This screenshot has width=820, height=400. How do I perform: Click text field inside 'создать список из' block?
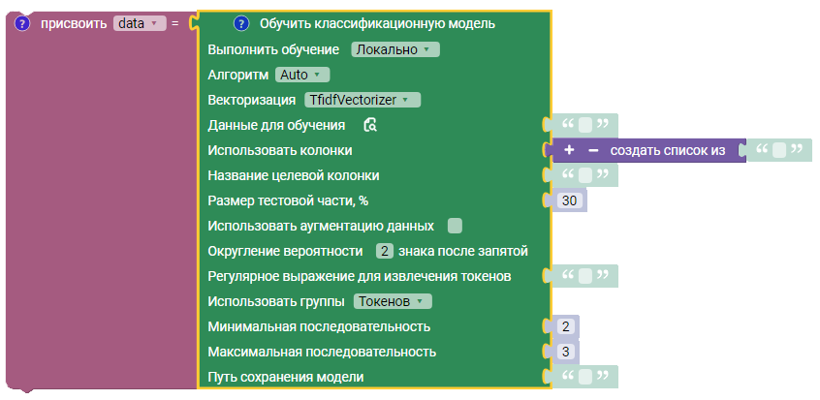pyautogui.click(x=779, y=150)
